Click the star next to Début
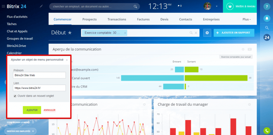 pos(70,33)
